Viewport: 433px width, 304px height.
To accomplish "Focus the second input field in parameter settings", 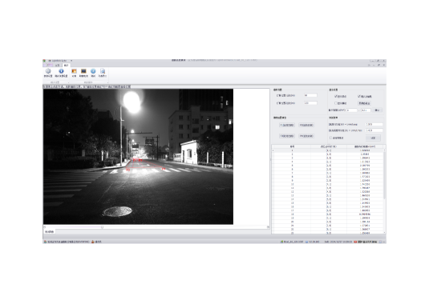I will pos(310,103).
